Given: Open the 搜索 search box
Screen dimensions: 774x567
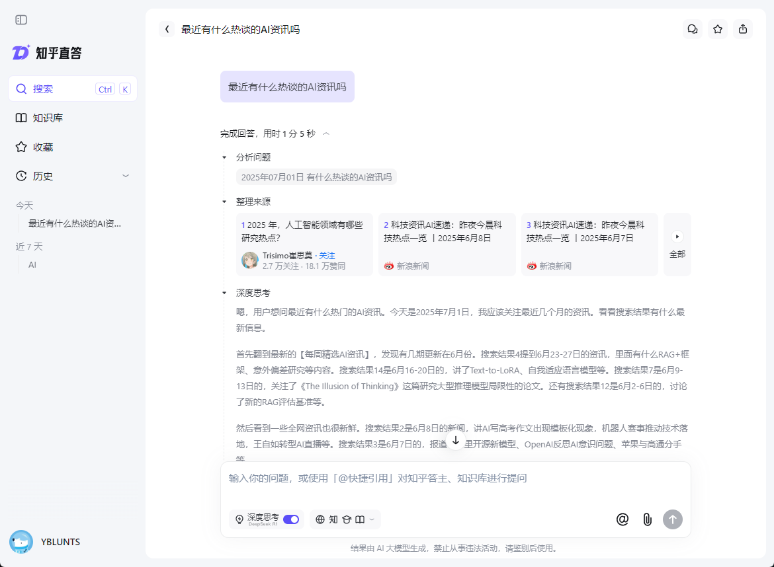Looking at the screenshot, I should (73, 89).
